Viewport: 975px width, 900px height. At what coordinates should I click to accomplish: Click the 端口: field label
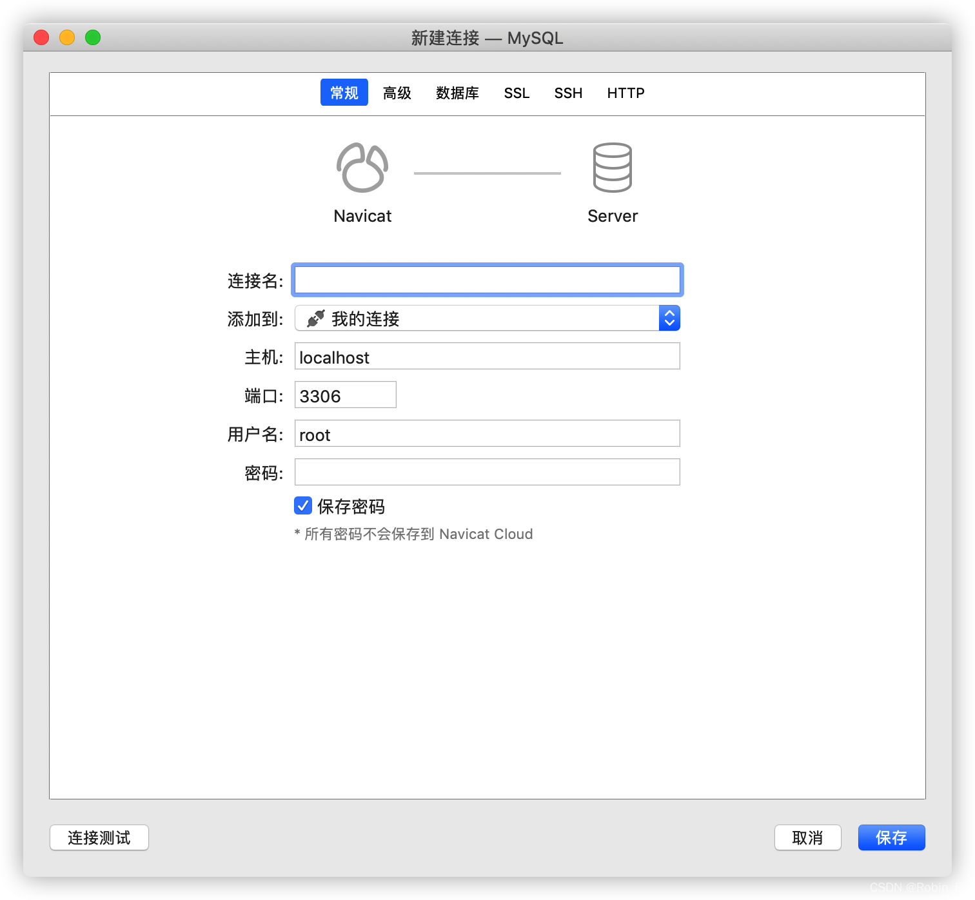(264, 396)
